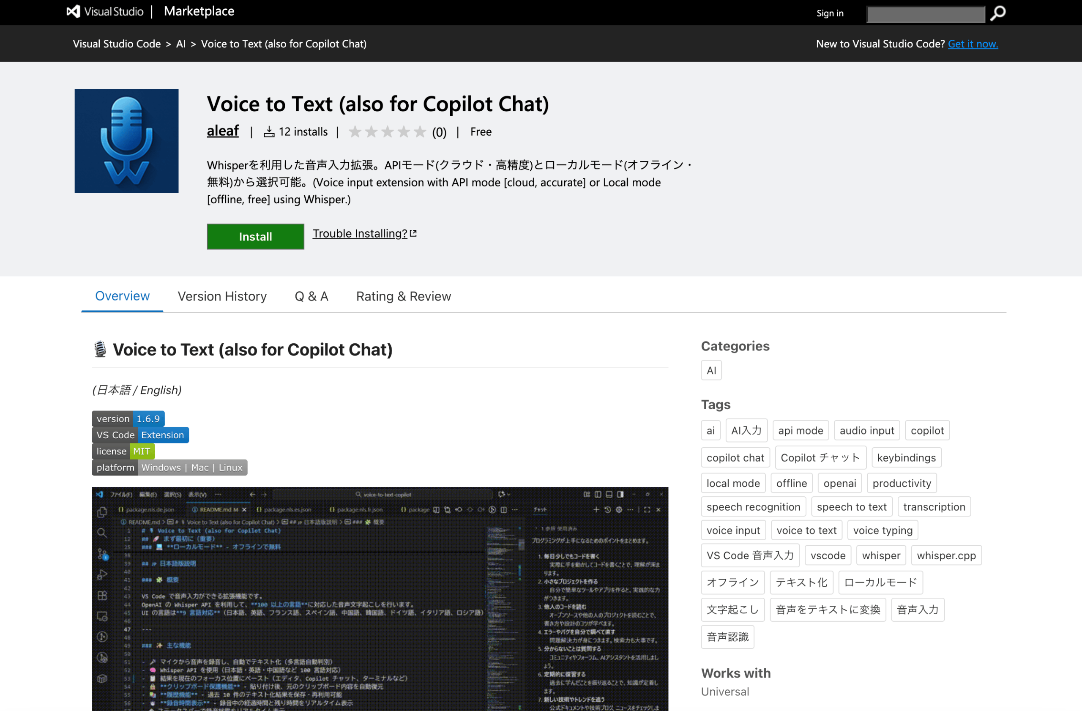Click the license MIT badge
The image size is (1082, 711).
tap(123, 451)
